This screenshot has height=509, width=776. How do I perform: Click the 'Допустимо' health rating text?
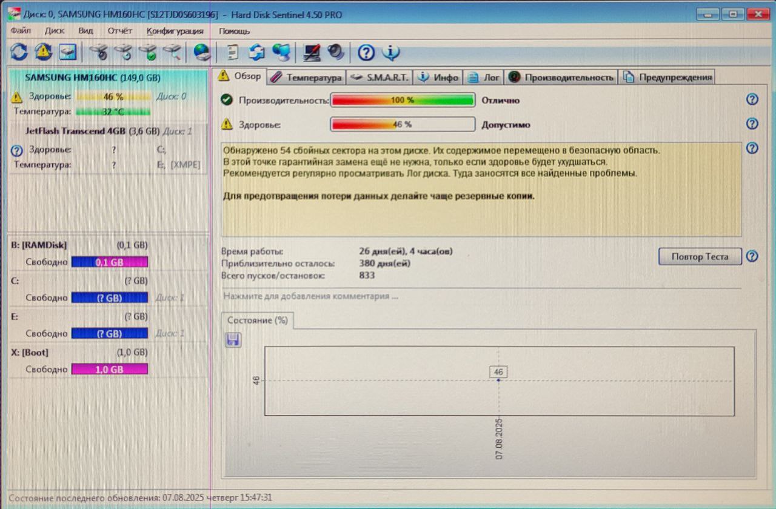click(x=506, y=125)
